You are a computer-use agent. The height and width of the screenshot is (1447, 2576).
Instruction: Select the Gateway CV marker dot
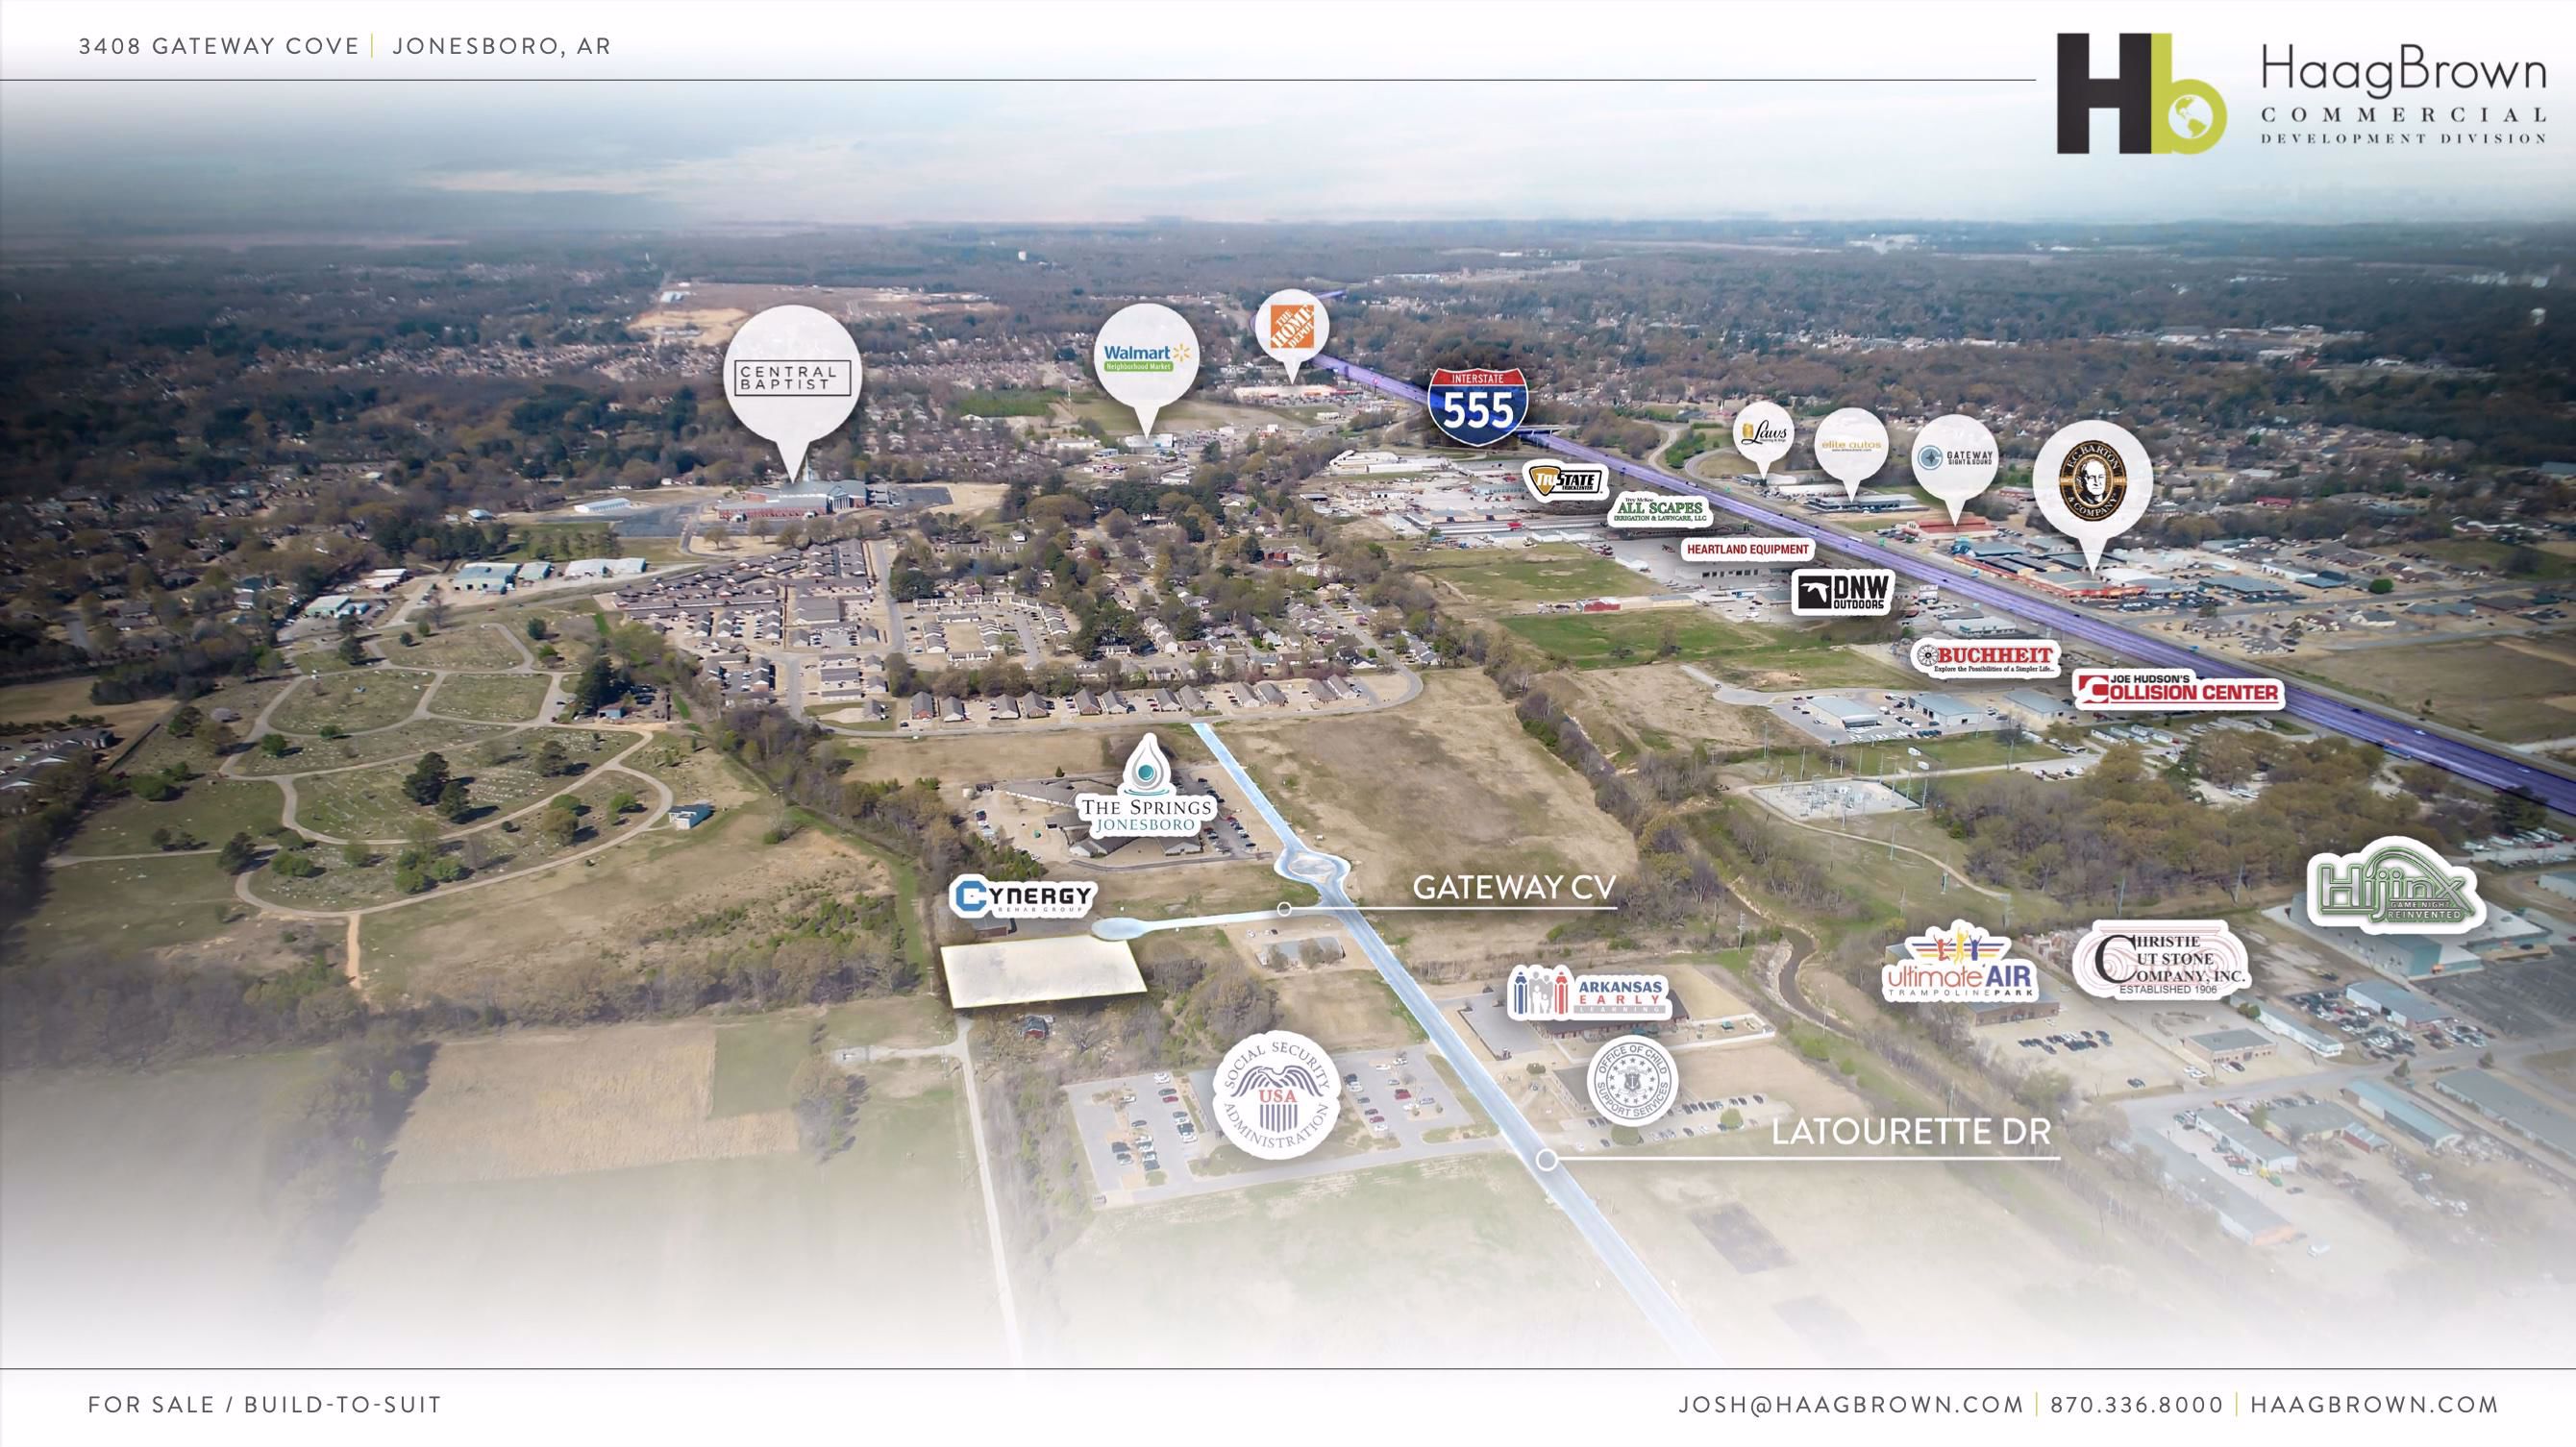[x=1284, y=909]
